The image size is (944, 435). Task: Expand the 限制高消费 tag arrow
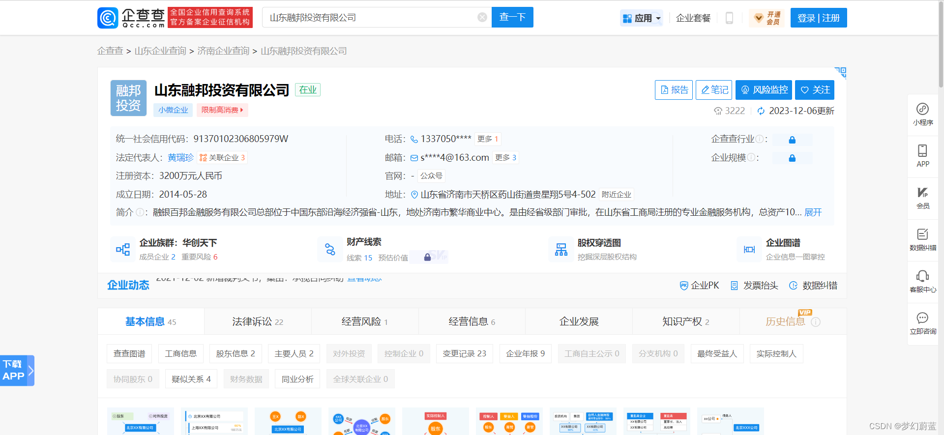[242, 110]
